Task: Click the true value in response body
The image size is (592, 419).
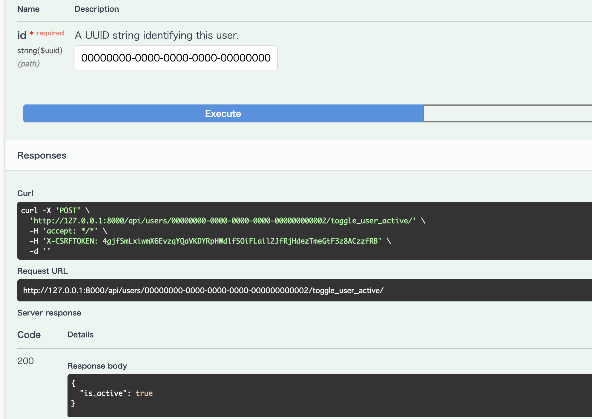Action: [x=144, y=393]
